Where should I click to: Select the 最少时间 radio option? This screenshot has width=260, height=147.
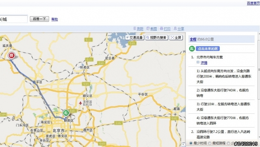(x=191, y=143)
